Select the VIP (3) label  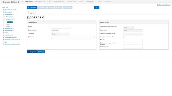coord(6,33)
